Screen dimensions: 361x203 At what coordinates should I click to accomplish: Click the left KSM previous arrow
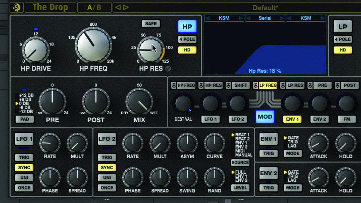pyautogui.click(x=208, y=18)
